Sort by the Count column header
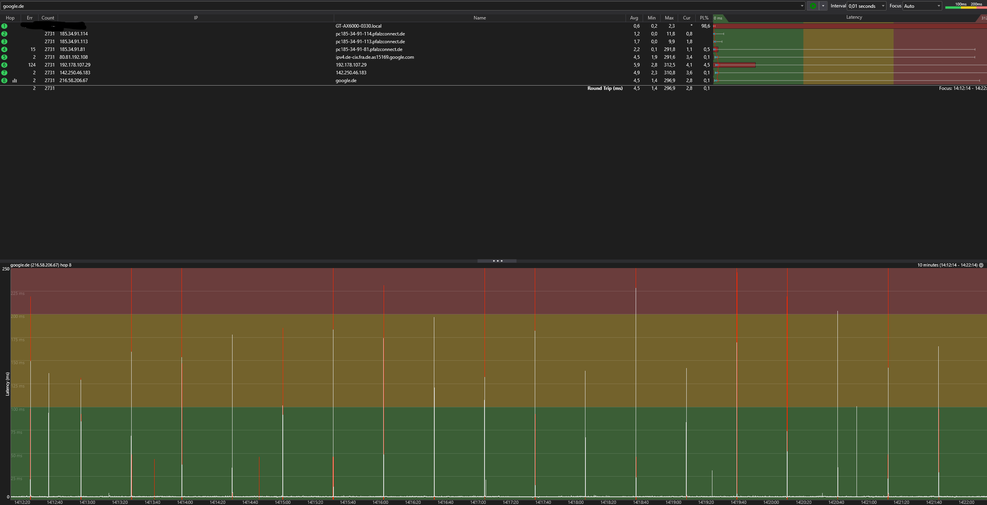This screenshot has width=987, height=505. coord(48,18)
